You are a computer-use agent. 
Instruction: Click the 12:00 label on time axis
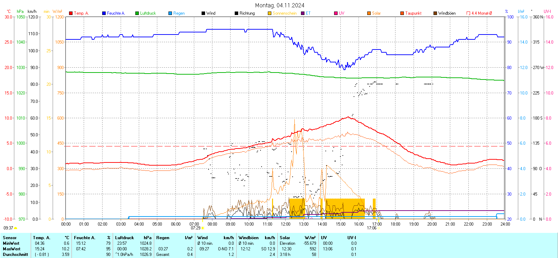point(285,224)
